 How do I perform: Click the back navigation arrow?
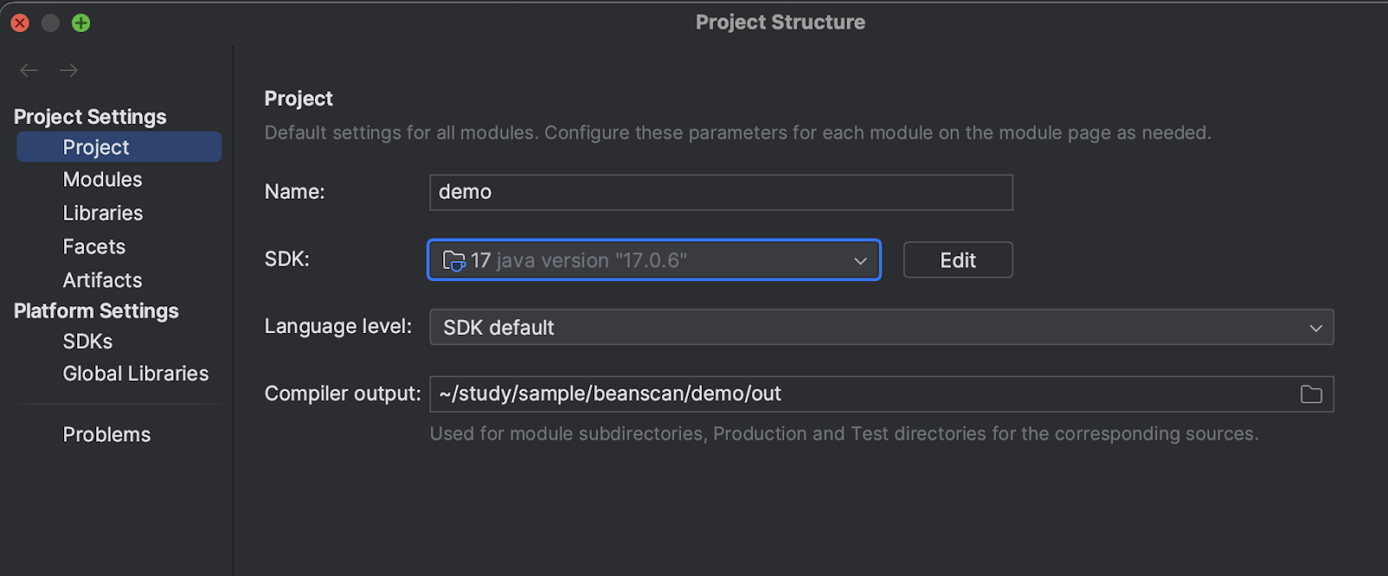tap(29, 70)
